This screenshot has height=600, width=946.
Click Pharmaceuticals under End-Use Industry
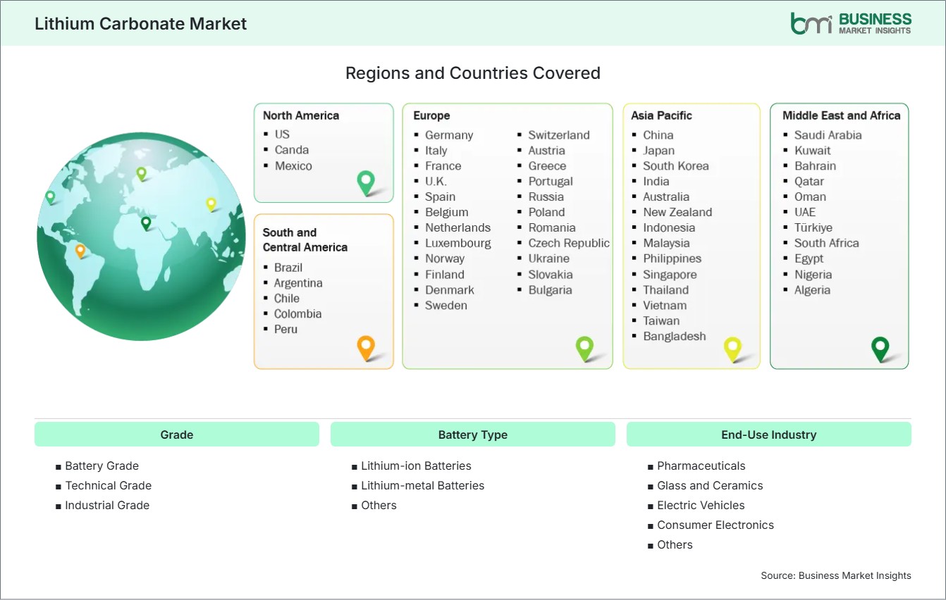[701, 465]
